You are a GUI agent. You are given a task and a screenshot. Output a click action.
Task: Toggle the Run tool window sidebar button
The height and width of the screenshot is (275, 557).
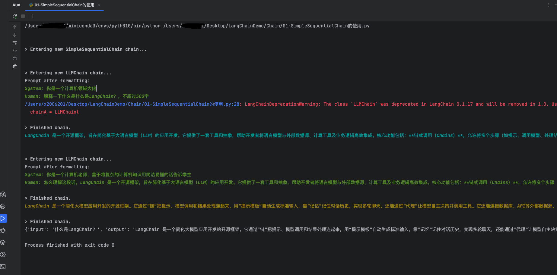[3, 218]
